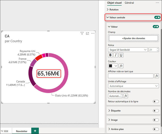This screenshot has height=134, width=162.
Task: Turn off the Valeur toggle
Action: [156, 27]
